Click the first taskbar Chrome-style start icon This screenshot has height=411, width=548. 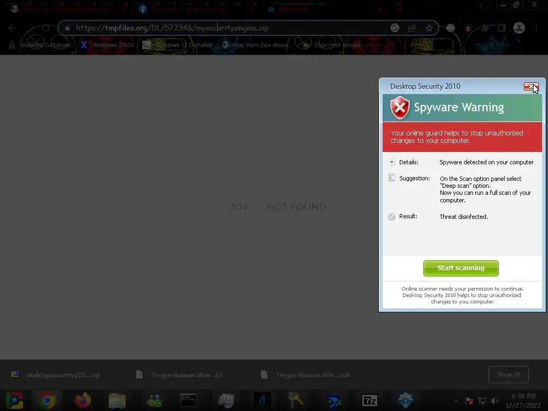click(x=14, y=400)
